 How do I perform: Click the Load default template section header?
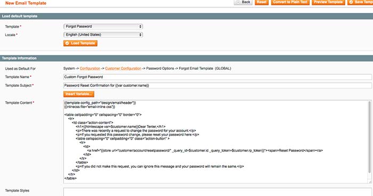(186, 16)
